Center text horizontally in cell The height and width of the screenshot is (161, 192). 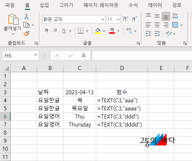(x=157, y=25)
